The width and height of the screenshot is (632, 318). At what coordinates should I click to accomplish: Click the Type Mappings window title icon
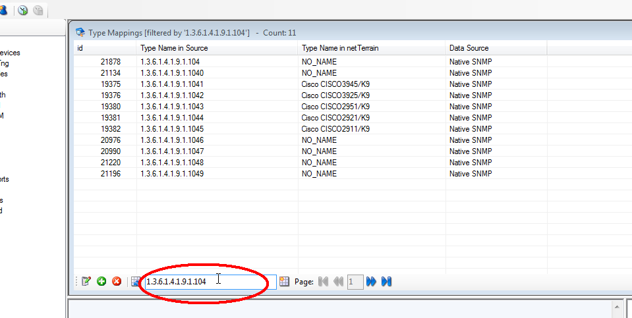80,32
